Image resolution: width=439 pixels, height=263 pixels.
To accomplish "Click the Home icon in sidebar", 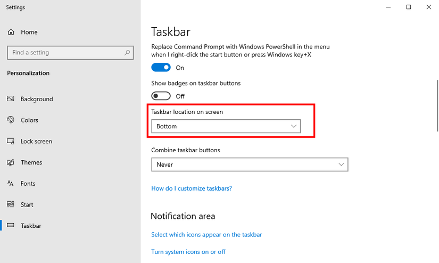I will click(11, 32).
